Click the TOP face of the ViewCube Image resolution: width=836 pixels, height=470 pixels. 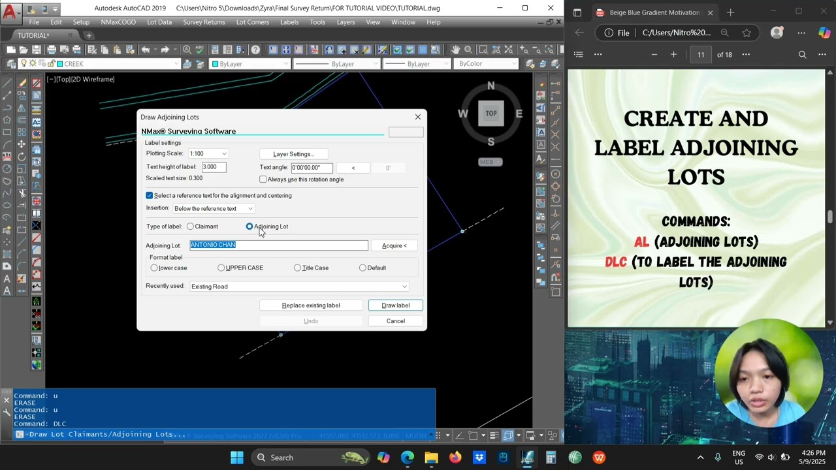(x=491, y=114)
